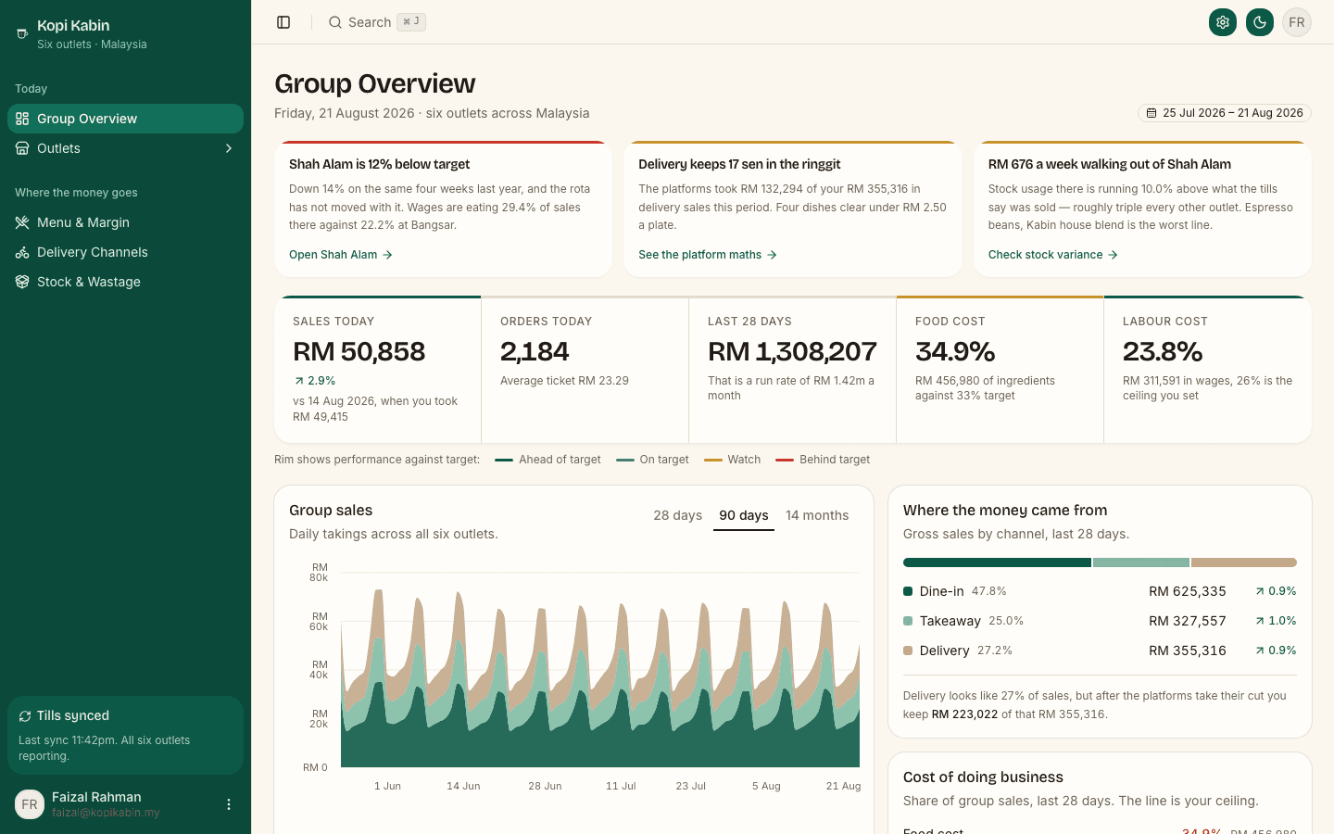Screen dimensions: 1334x834
Task: Go to Delivery Channels
Action: 125,252
